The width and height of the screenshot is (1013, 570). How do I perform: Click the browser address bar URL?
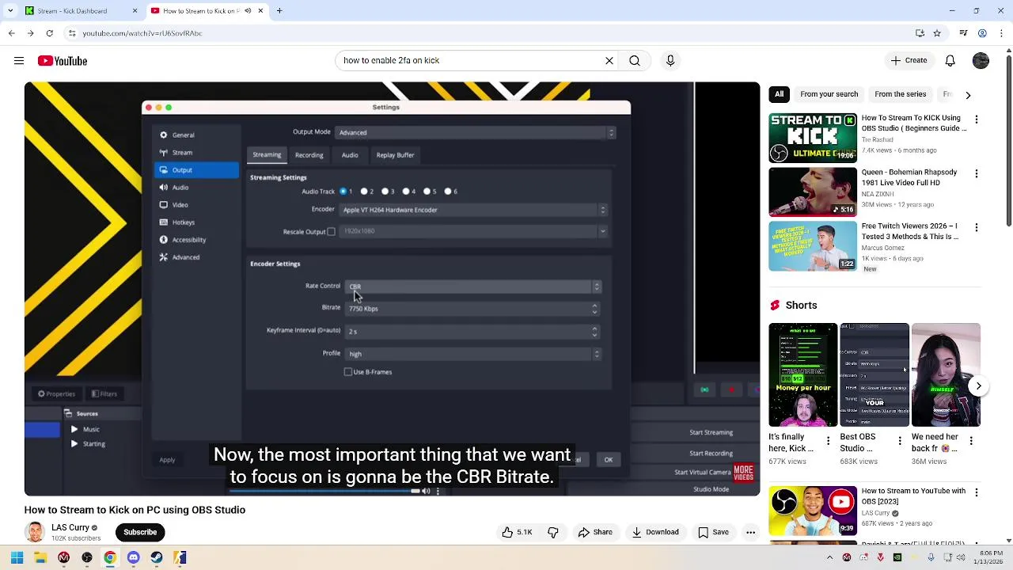(142, 33)
